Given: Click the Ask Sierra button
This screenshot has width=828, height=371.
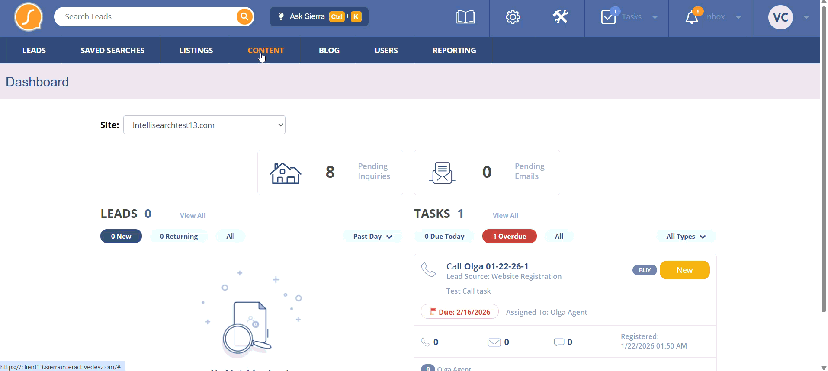Looking at the screenshot, I should click(319, 17).
